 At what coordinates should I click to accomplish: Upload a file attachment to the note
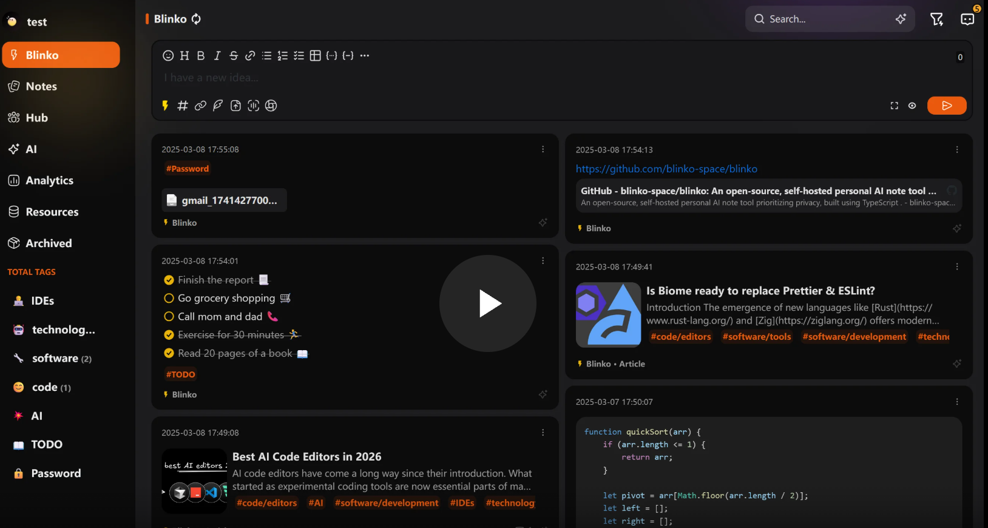(x=235, y=106)
